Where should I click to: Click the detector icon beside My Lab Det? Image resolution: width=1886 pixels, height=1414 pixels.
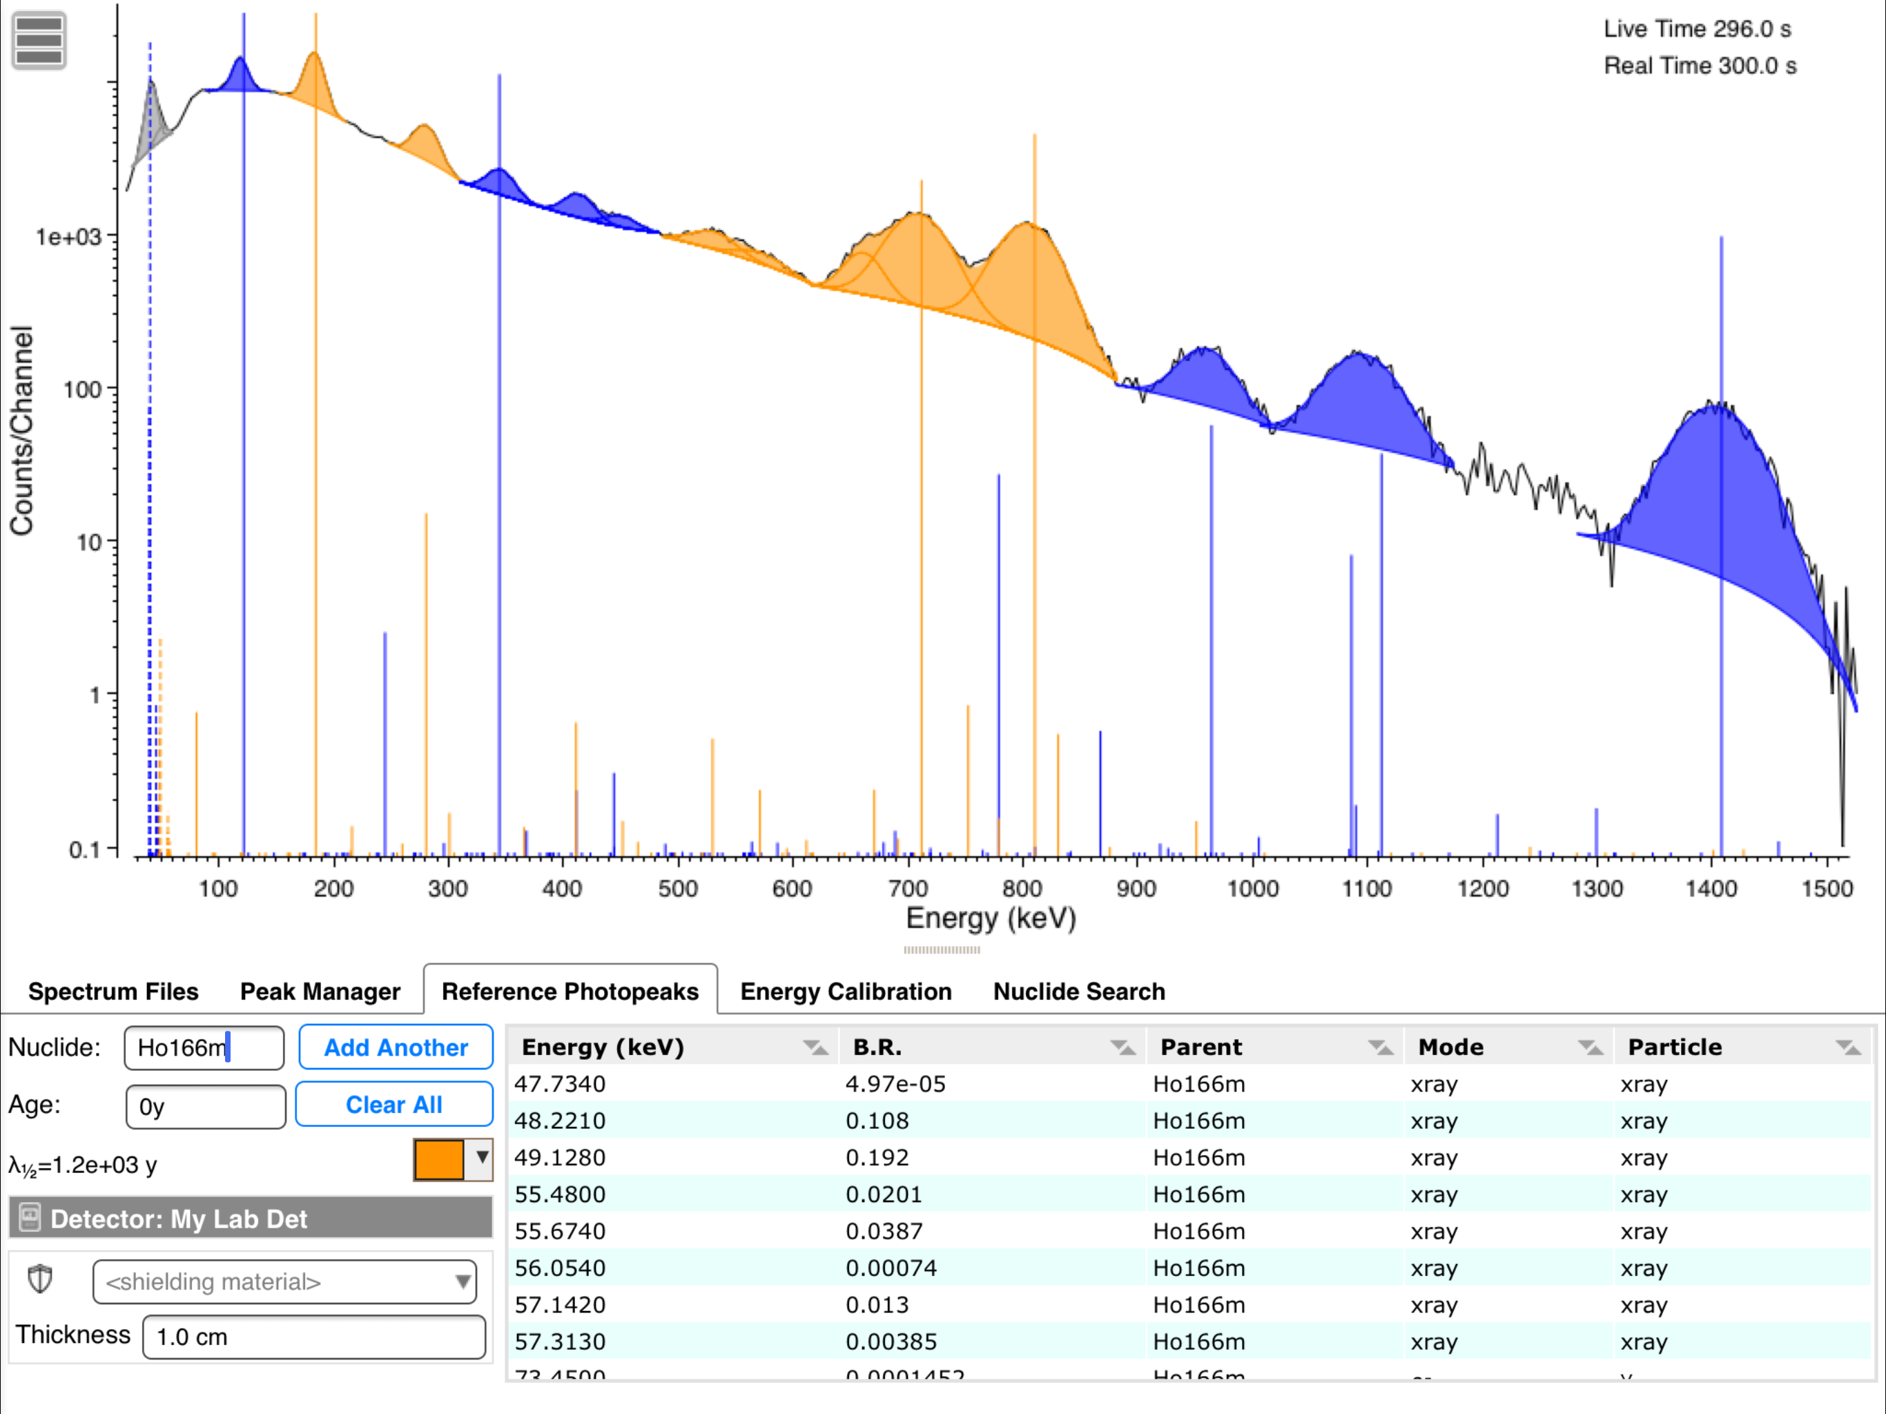(x=30, y=1217)
